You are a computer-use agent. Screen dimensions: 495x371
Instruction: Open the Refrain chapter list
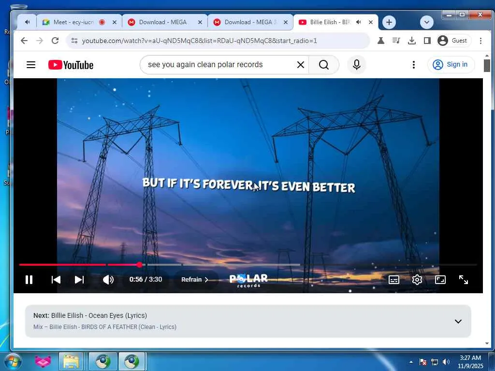point(195,280)
